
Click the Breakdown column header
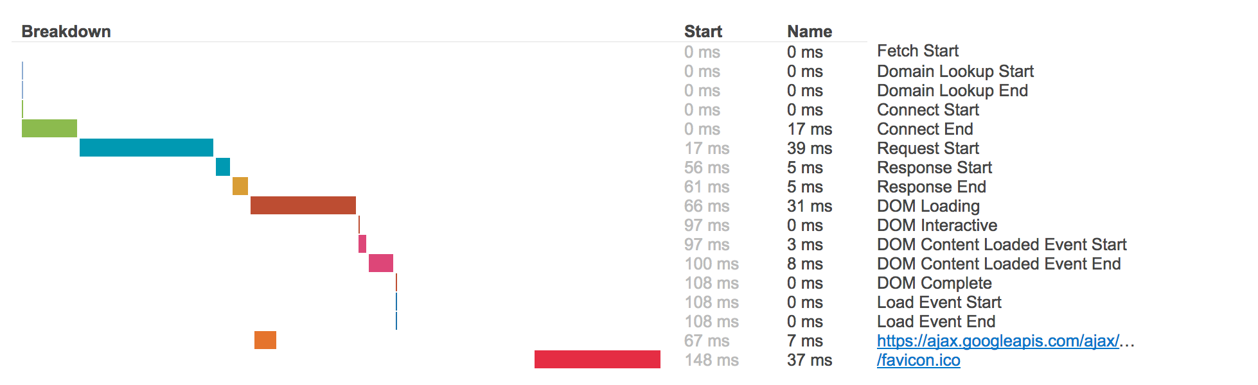click(x=66, y=31)
